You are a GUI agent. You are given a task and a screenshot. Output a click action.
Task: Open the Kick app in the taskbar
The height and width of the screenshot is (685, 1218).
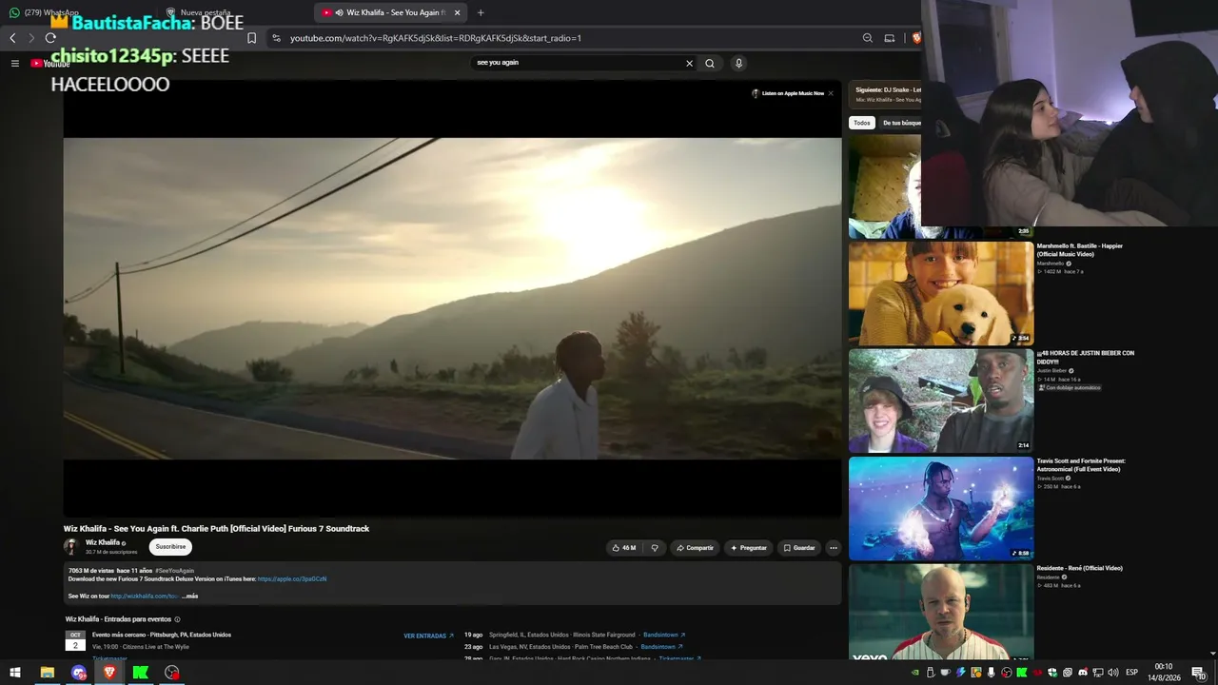141,673
